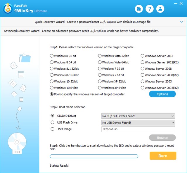
Task: Click the ISO disc icon in sidebar
Action: point(17,143)
